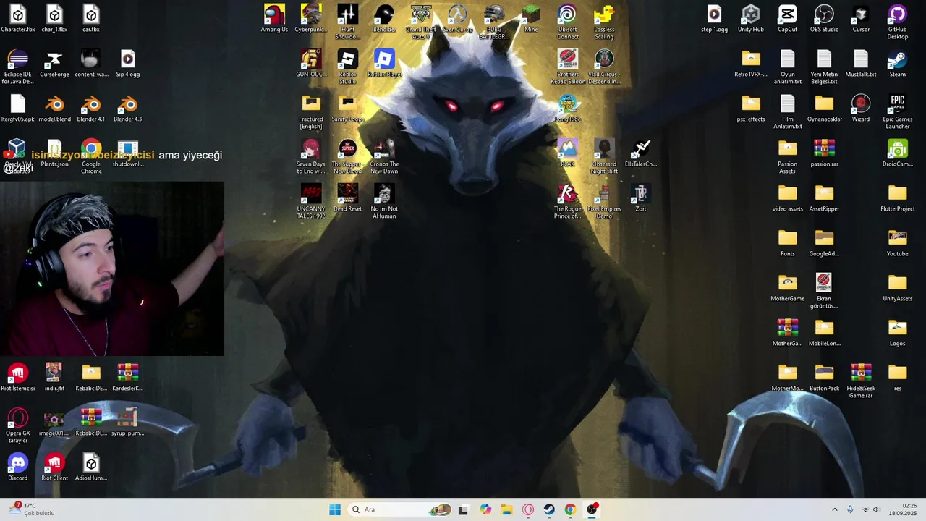This screenshot has height=521, width=926.
Task: Open Roblox Studio shortcut
Action: (x=347, y=67)
